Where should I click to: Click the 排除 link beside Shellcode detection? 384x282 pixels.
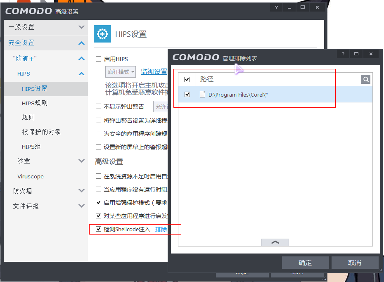[161, 229]
